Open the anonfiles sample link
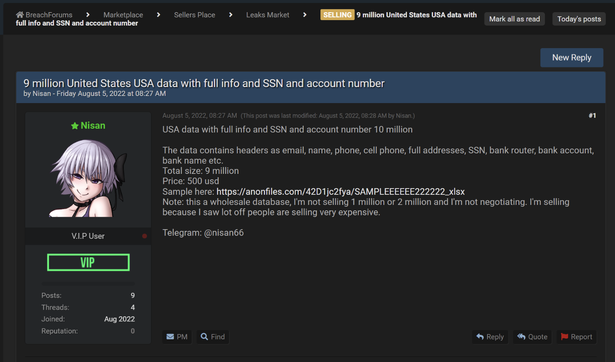This screenshot has width=615, height=362. pos(340,191)
